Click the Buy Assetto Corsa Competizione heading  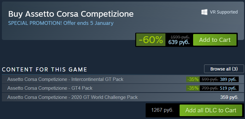(71, 14)
